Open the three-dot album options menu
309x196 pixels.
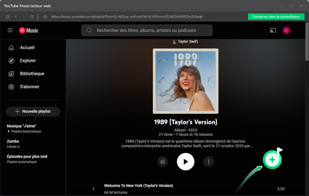click(x=208, y=161)
